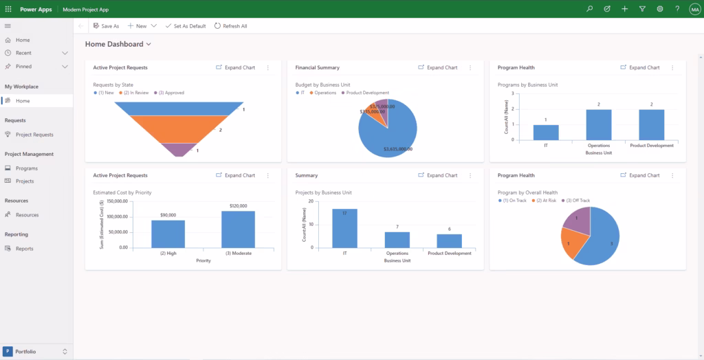The width and height of the screenshot is (704, 360).
Task: Toggle the (1) New legend item
Action: point(104,93)
